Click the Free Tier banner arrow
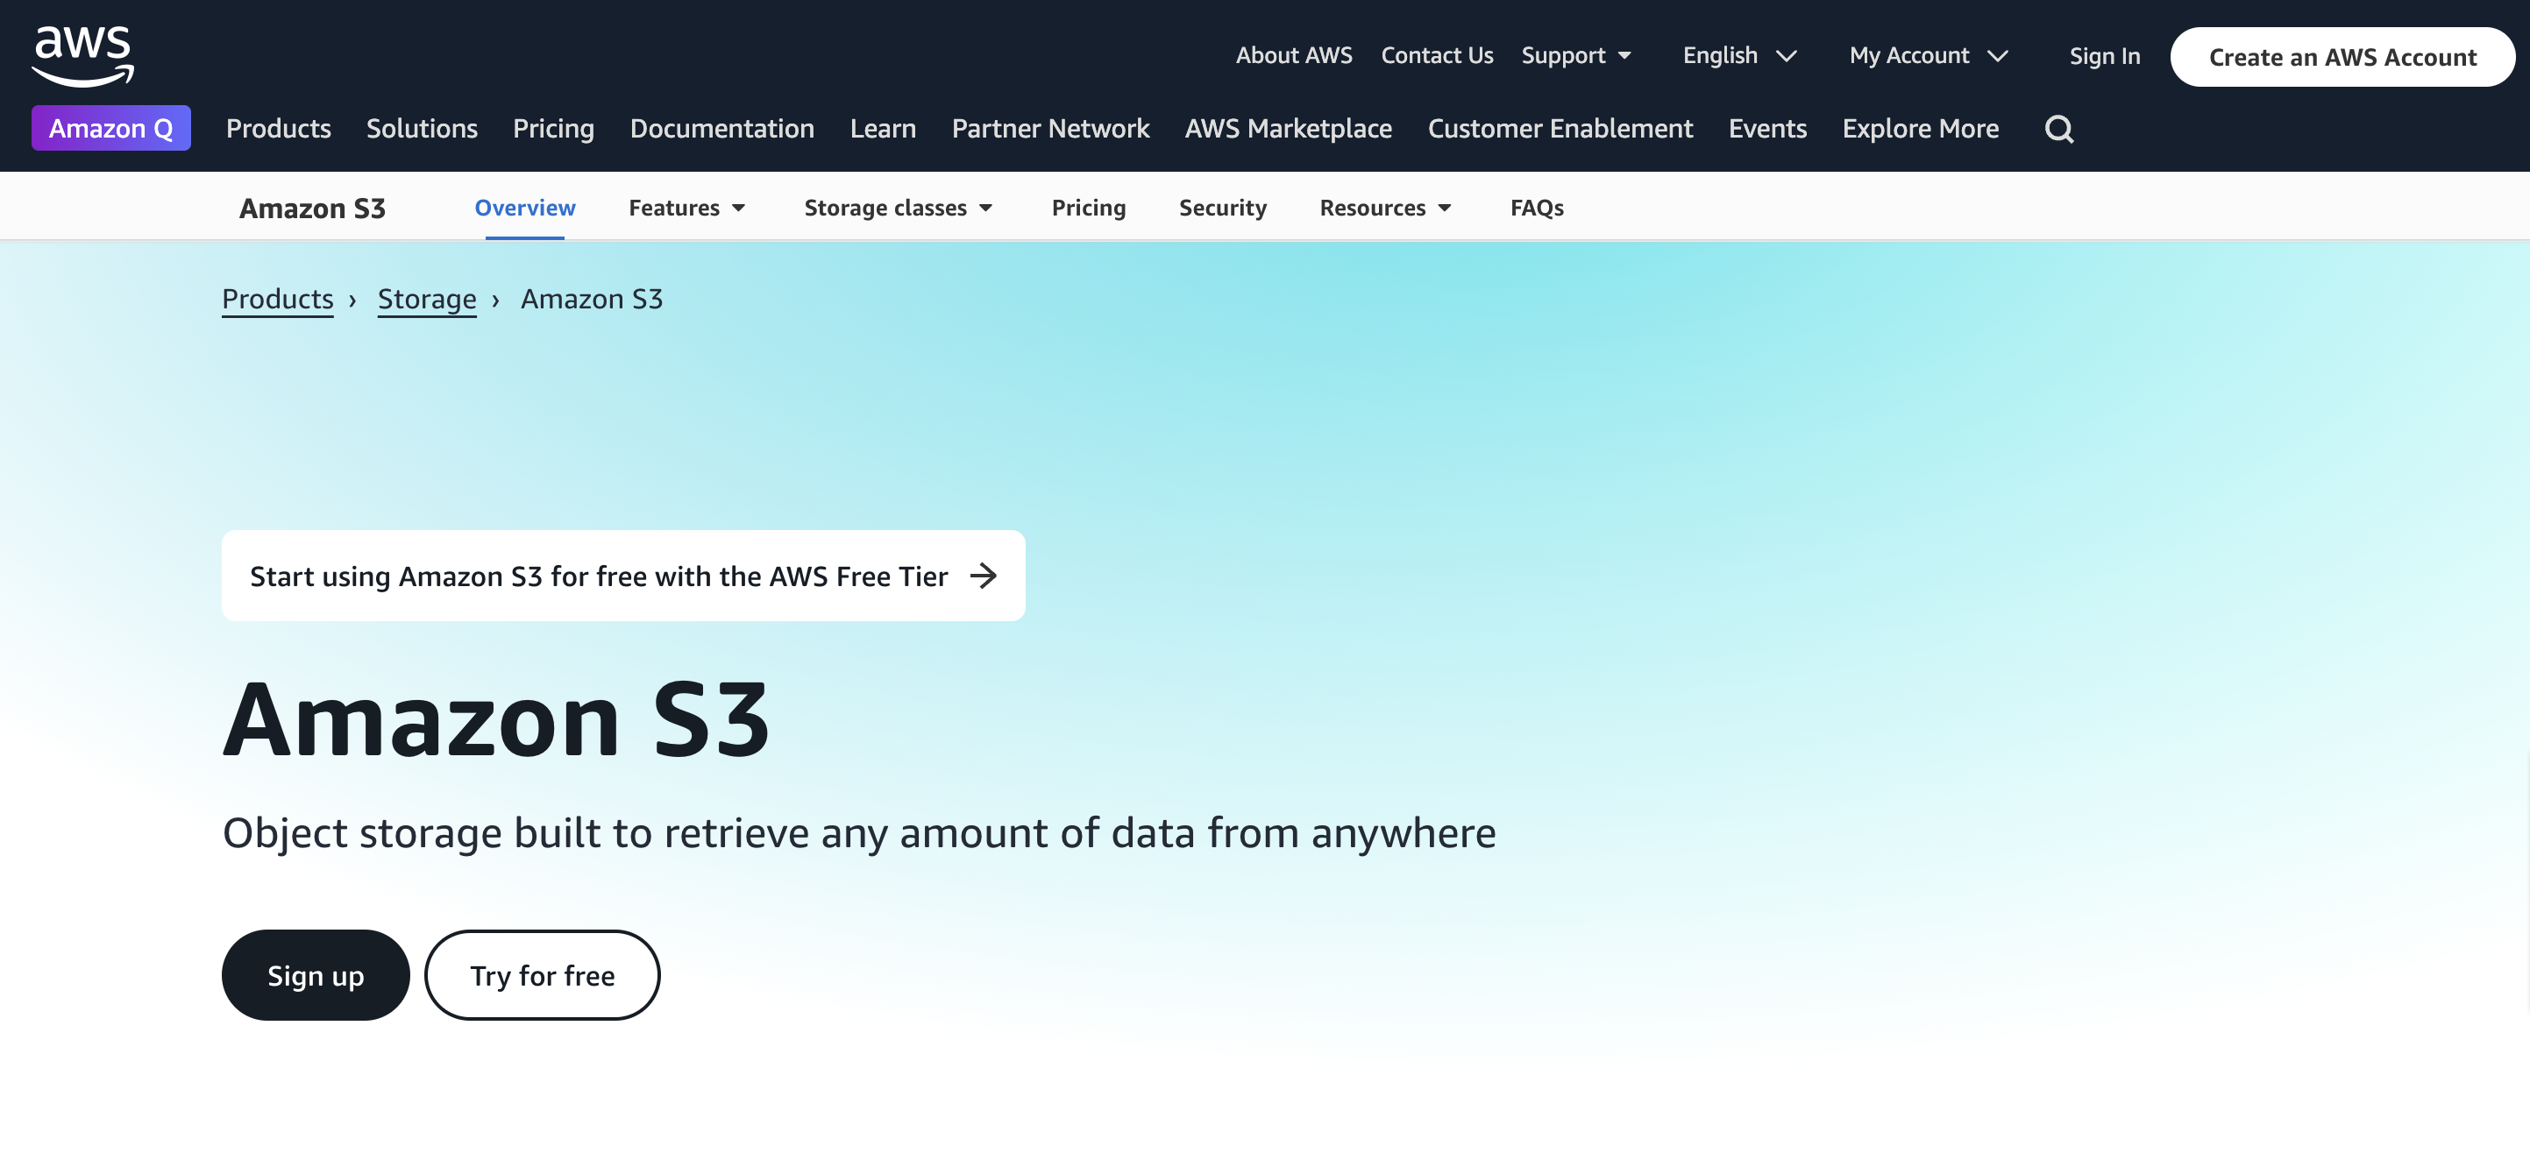The width and height of the screenshot is (2530, 1167). tap(983, 575)
